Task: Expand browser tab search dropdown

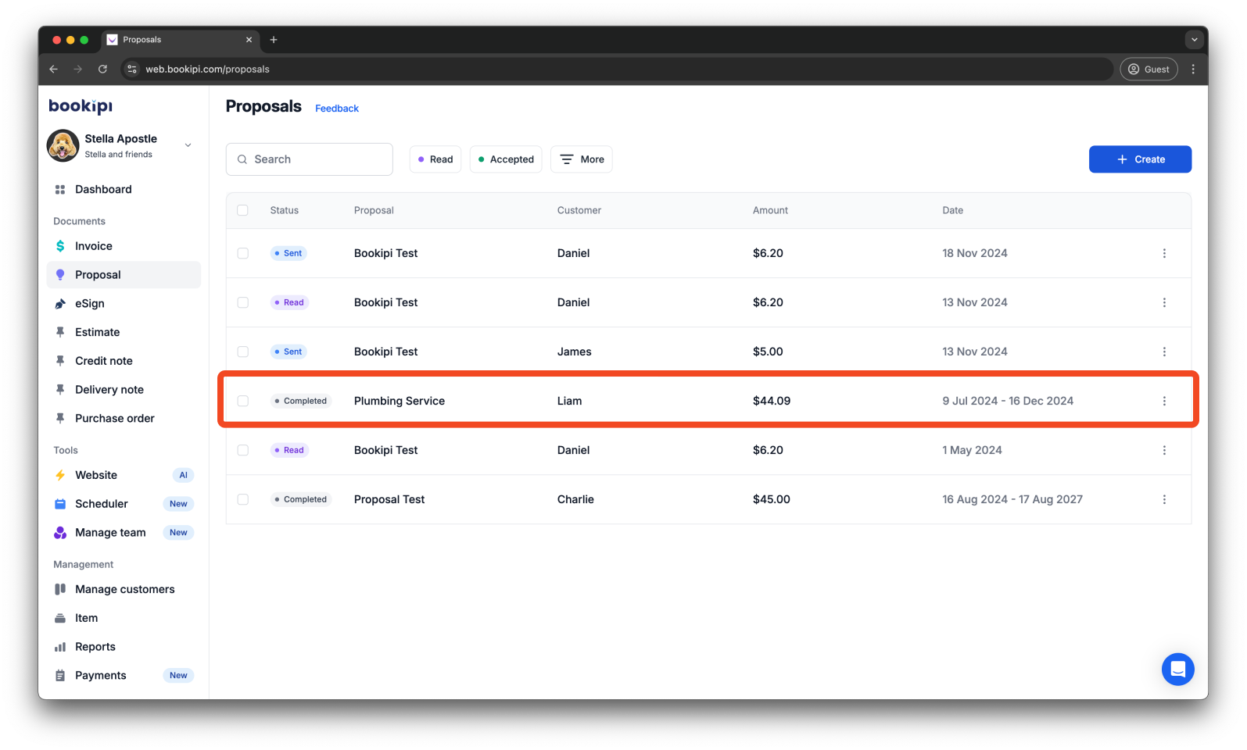Action: pyautogui.click(x=1194, y=40)
